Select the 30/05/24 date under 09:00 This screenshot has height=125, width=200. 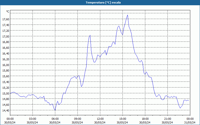[77, 122]
